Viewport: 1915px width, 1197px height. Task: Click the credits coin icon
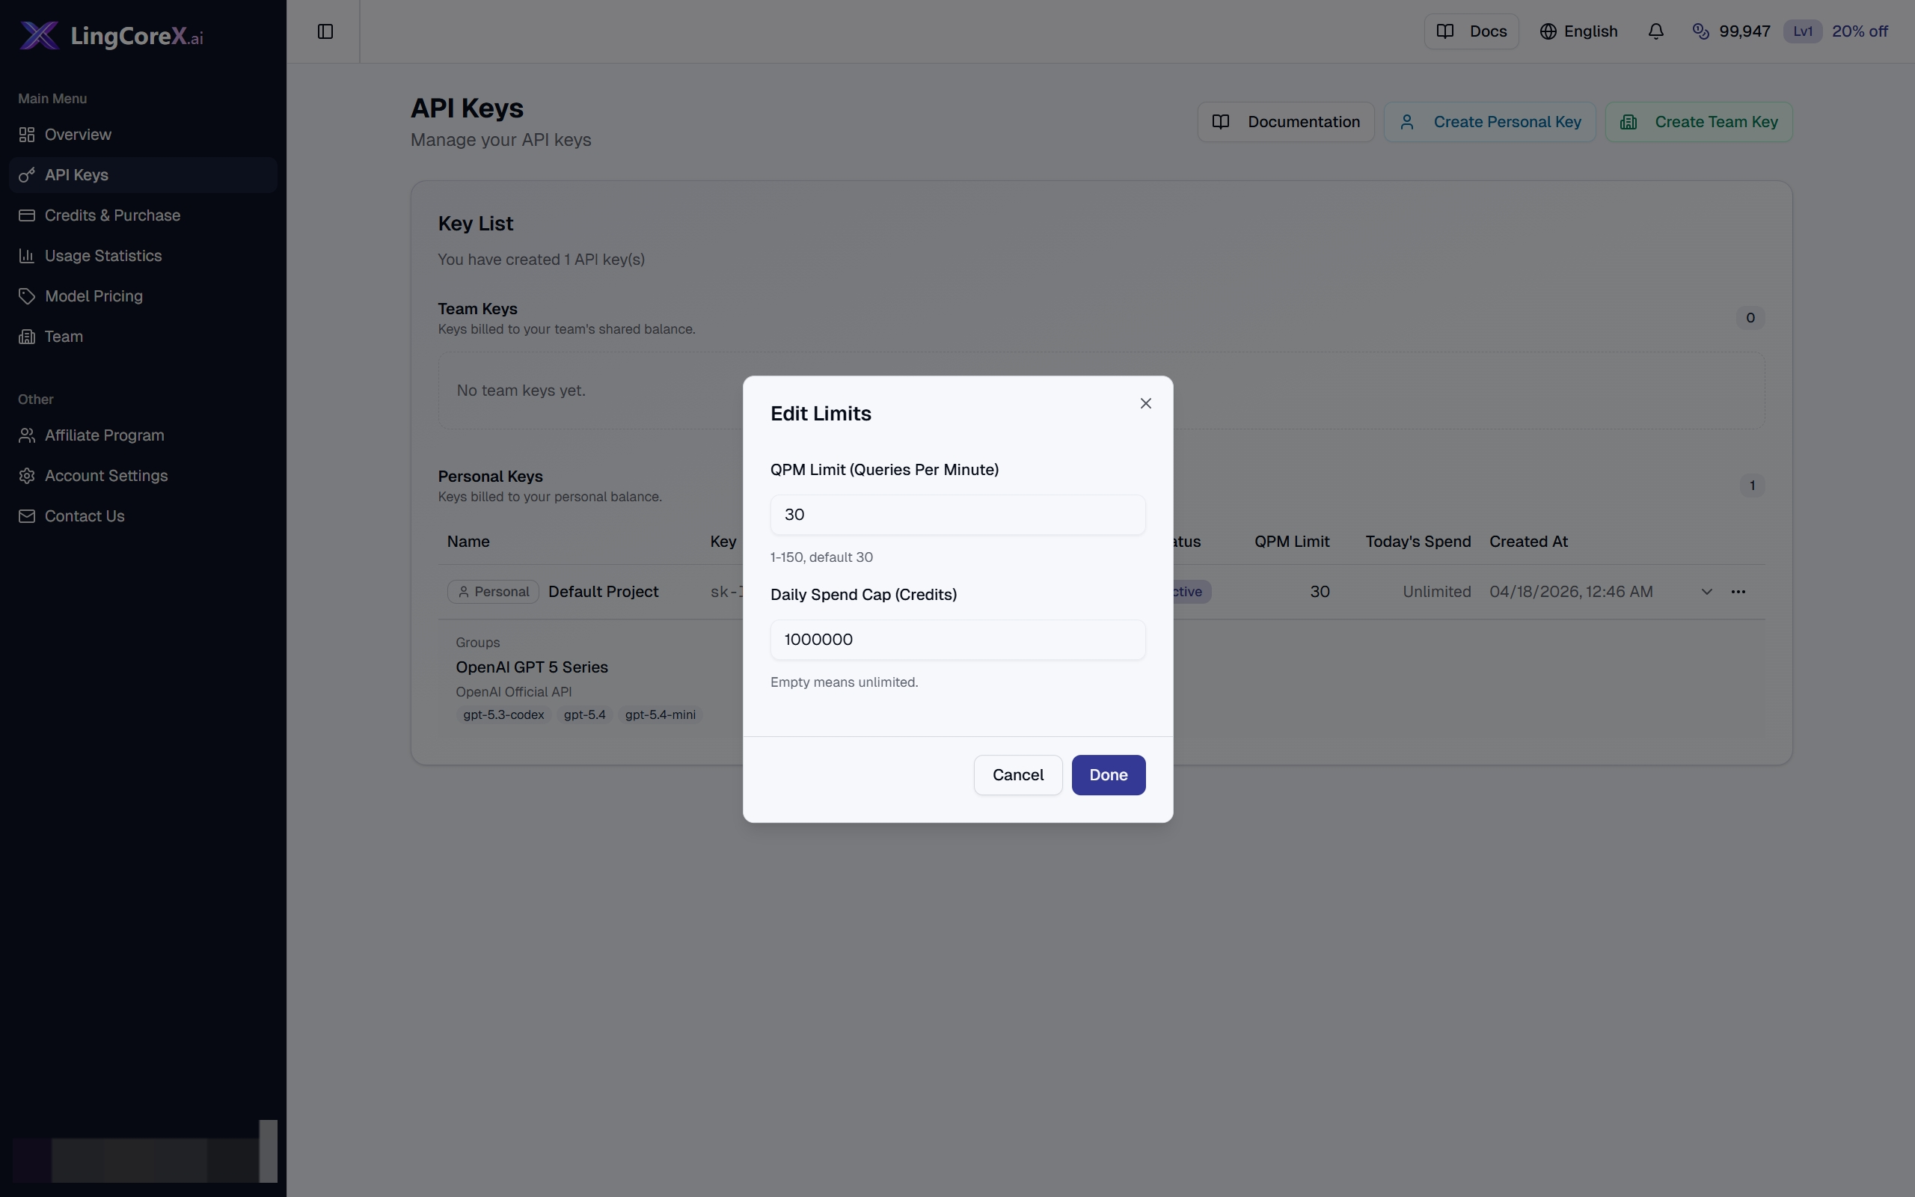(1700, 31)
